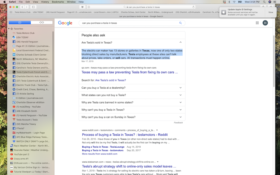The height and width of the screenshot is (175, 280).
Task: Toggle the Safari sidebar button
Action: pos(33,7)
